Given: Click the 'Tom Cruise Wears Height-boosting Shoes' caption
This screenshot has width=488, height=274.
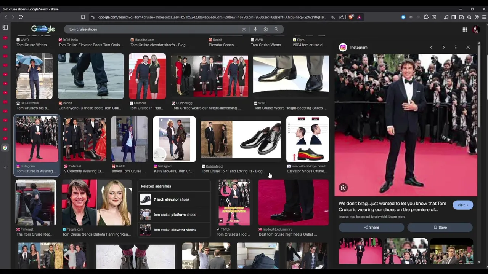Looking at the screenshot, I should coord(290,108).
